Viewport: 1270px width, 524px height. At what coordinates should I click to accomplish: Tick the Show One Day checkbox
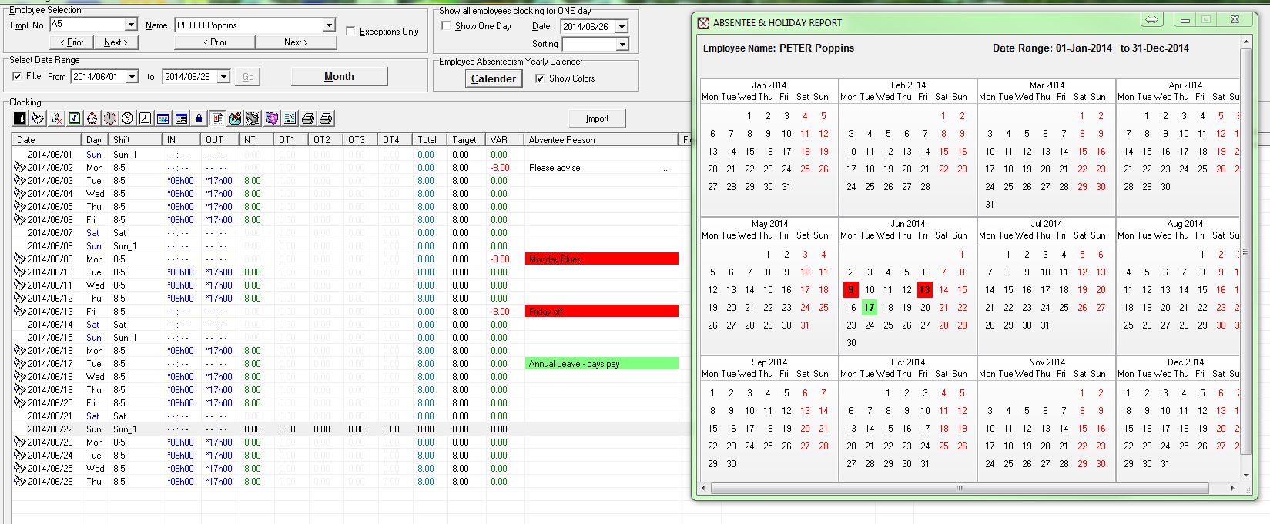pos(446,26)
